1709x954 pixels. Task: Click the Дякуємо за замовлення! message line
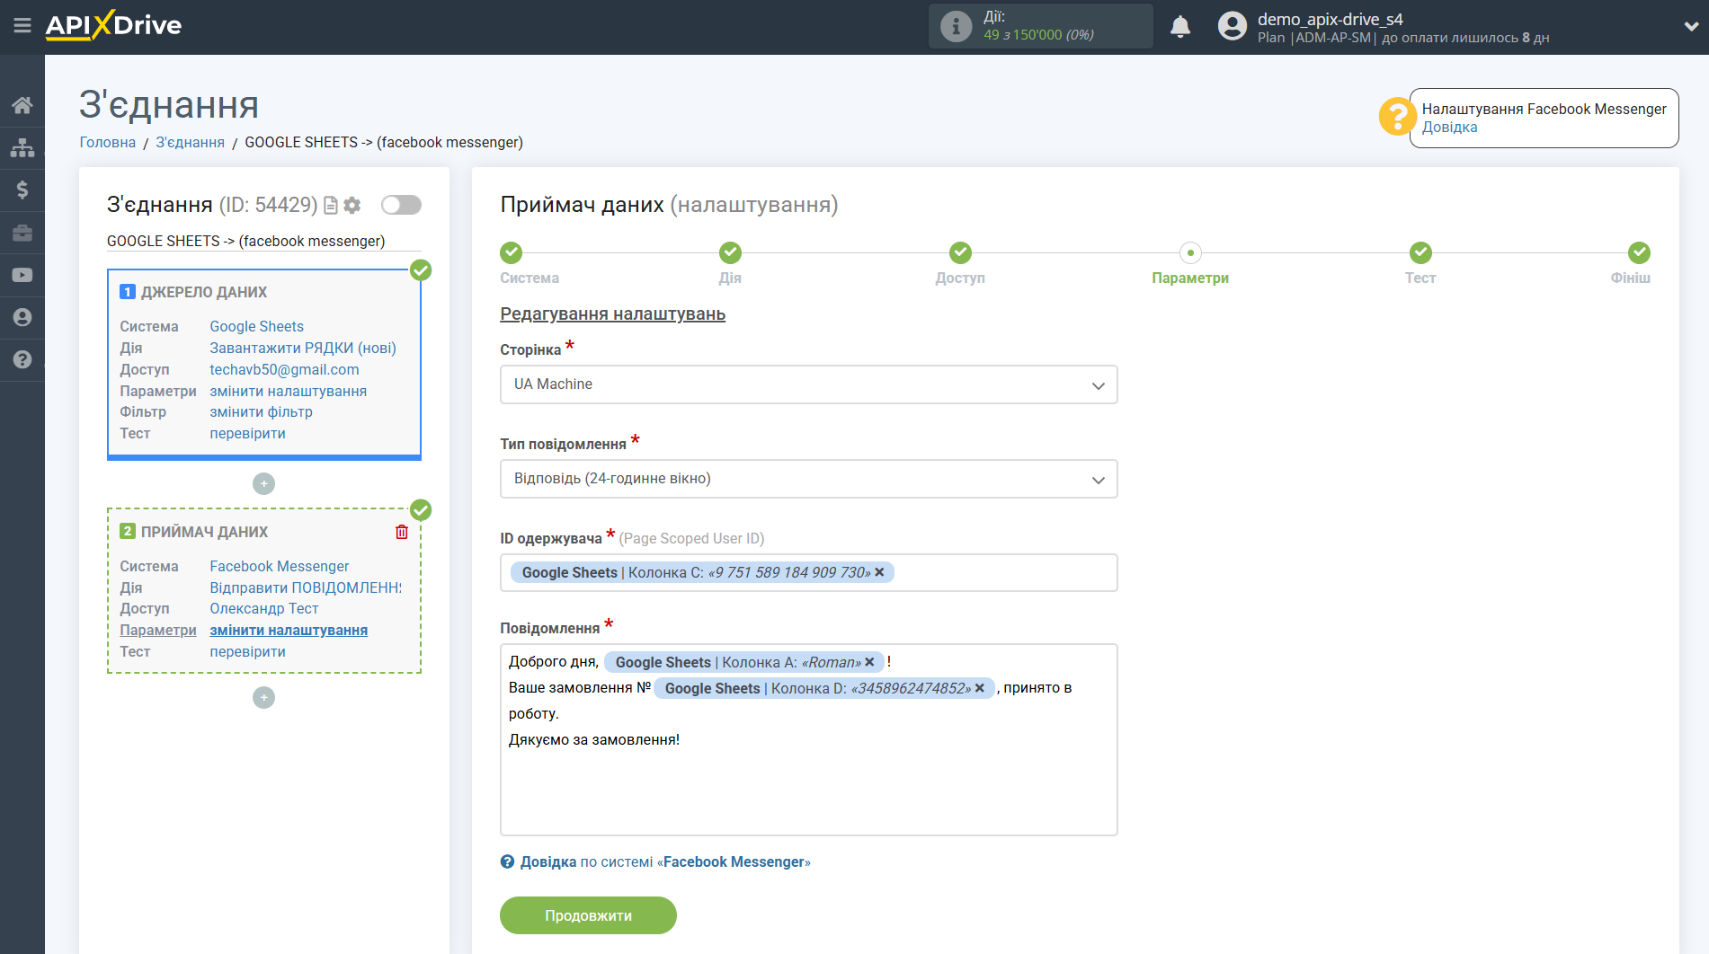coord(594,739)
